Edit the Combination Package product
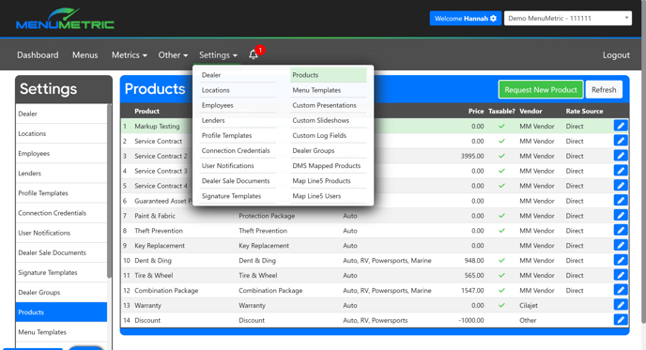The height and width of the screenshot is (350, 646). [621, 290]
